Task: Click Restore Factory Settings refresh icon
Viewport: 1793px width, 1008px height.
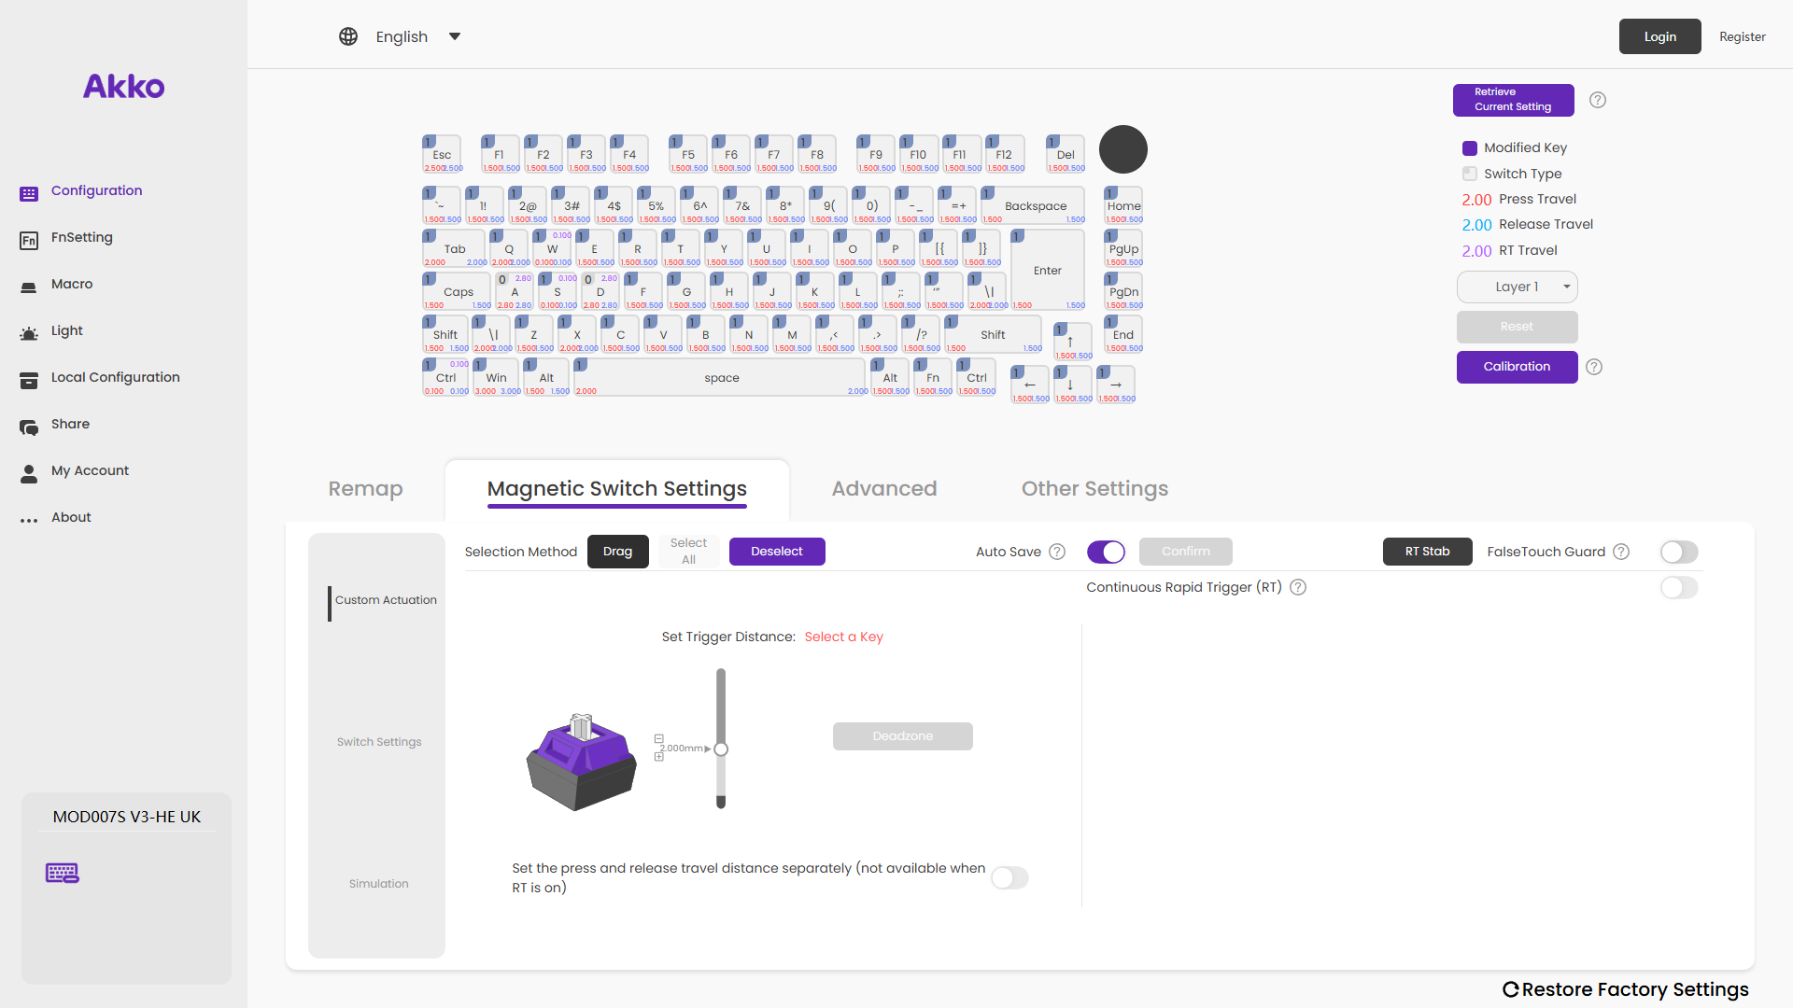Action: coord(1510,989)
